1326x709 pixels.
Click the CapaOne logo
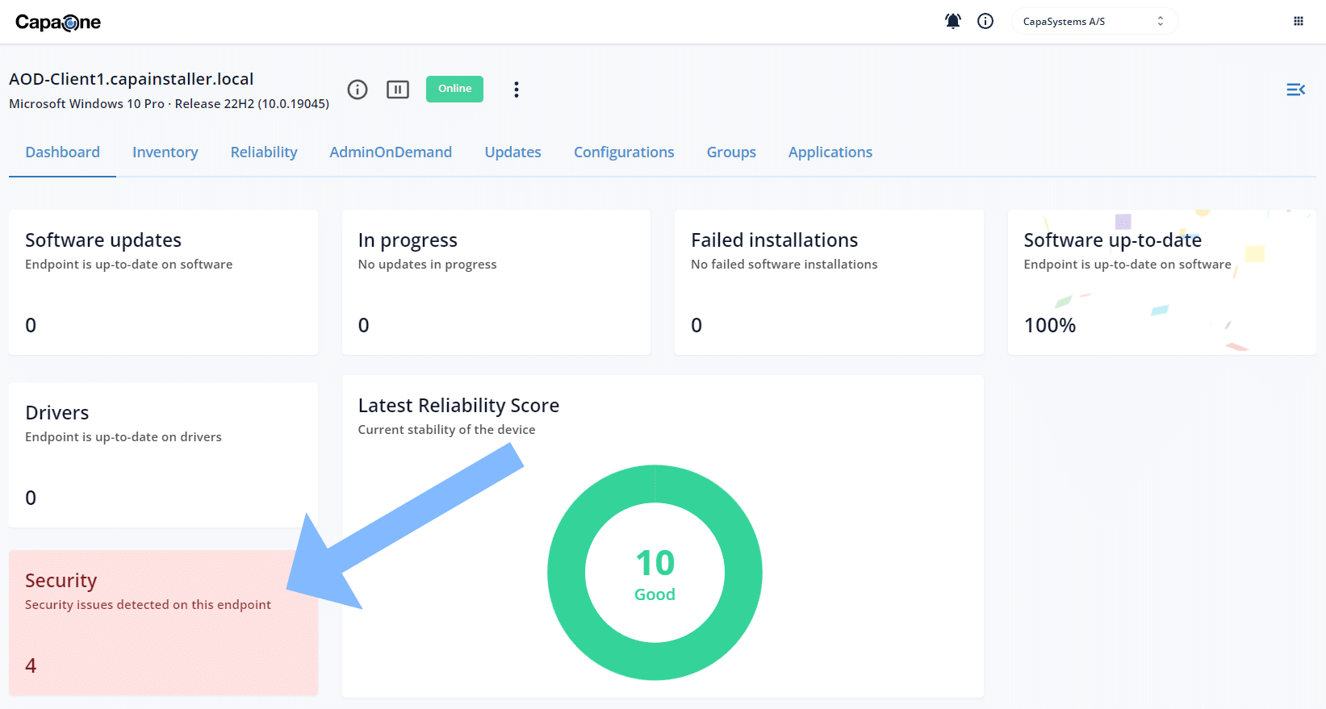pyautogui.click(x=58, y=23)
